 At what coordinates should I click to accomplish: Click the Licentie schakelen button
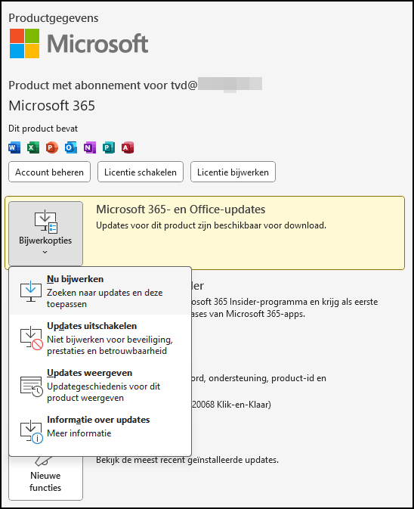click(x=141, y=172)
